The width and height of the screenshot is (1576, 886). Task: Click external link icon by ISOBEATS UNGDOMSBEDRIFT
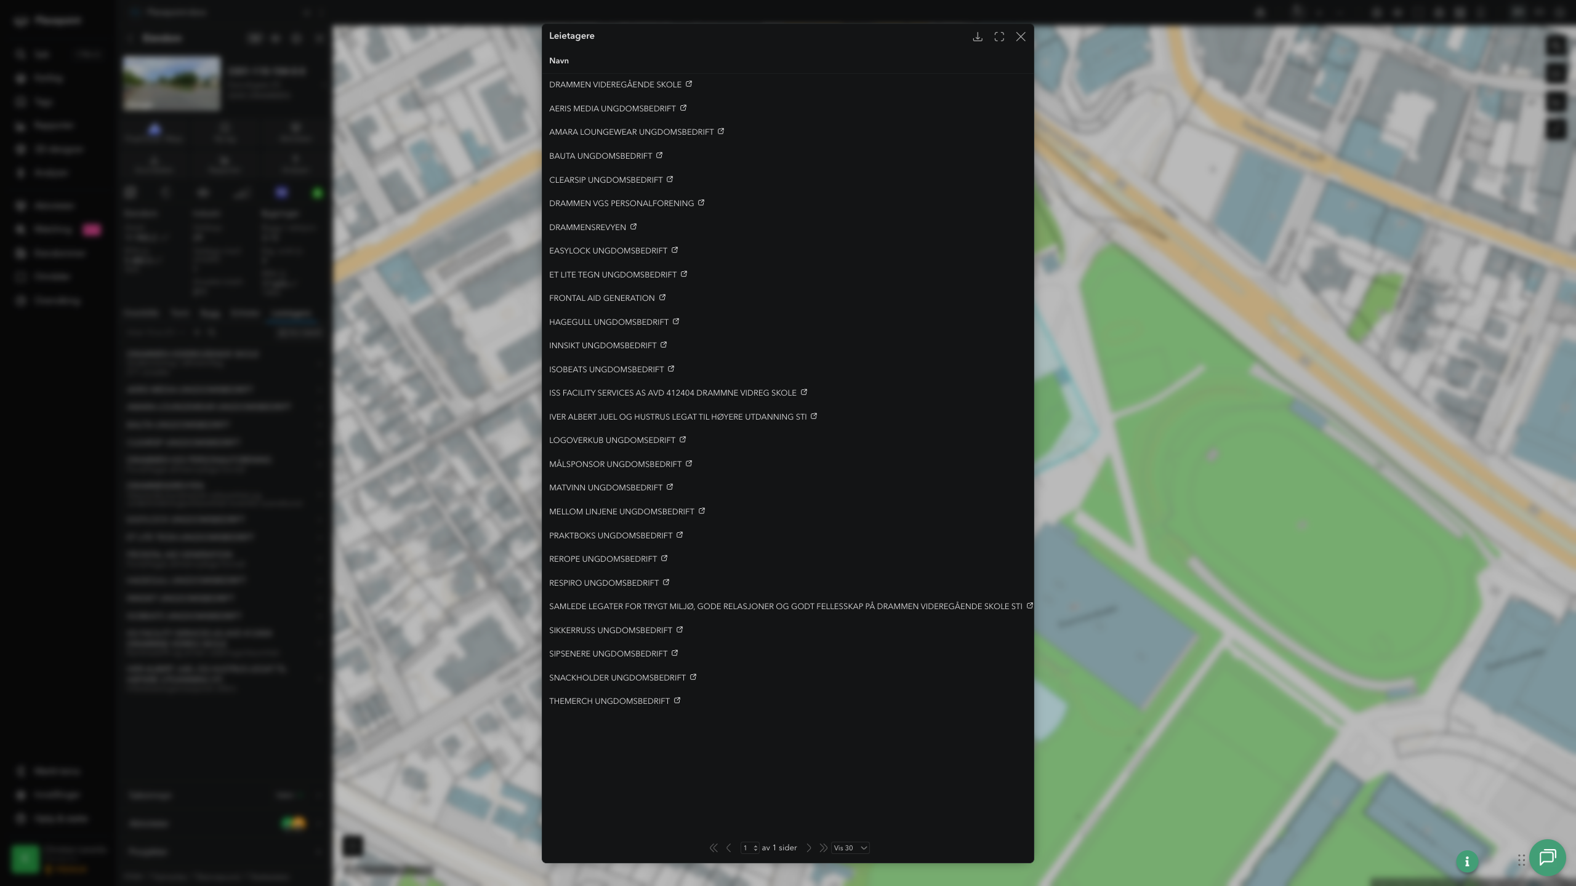(x=671, y=369)
